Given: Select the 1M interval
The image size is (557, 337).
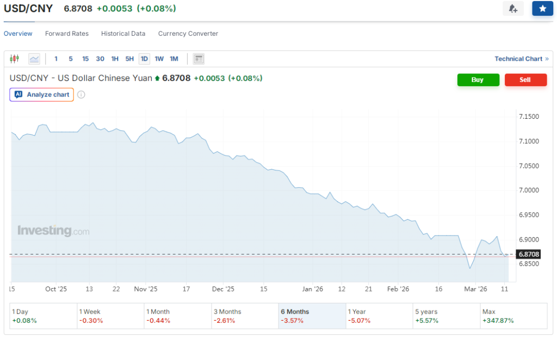Looking at the screenshot, I should 174,59.
